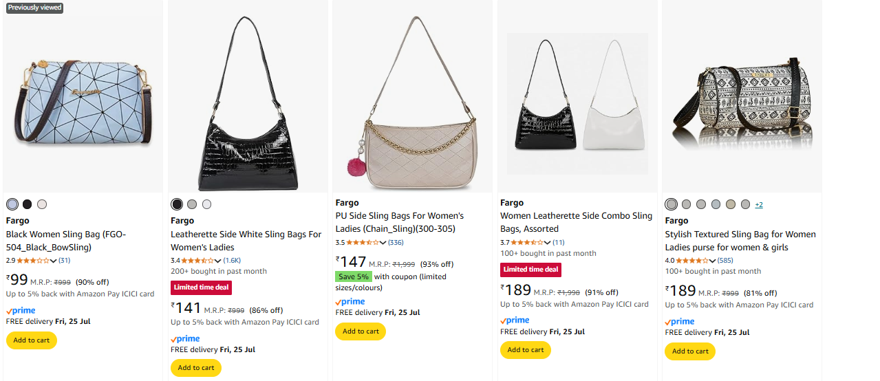The height and width of the screenshot is (381, 880).
Task: Expand rating dropdown for 2.9 star bag
Action: [x=54, y=261]
